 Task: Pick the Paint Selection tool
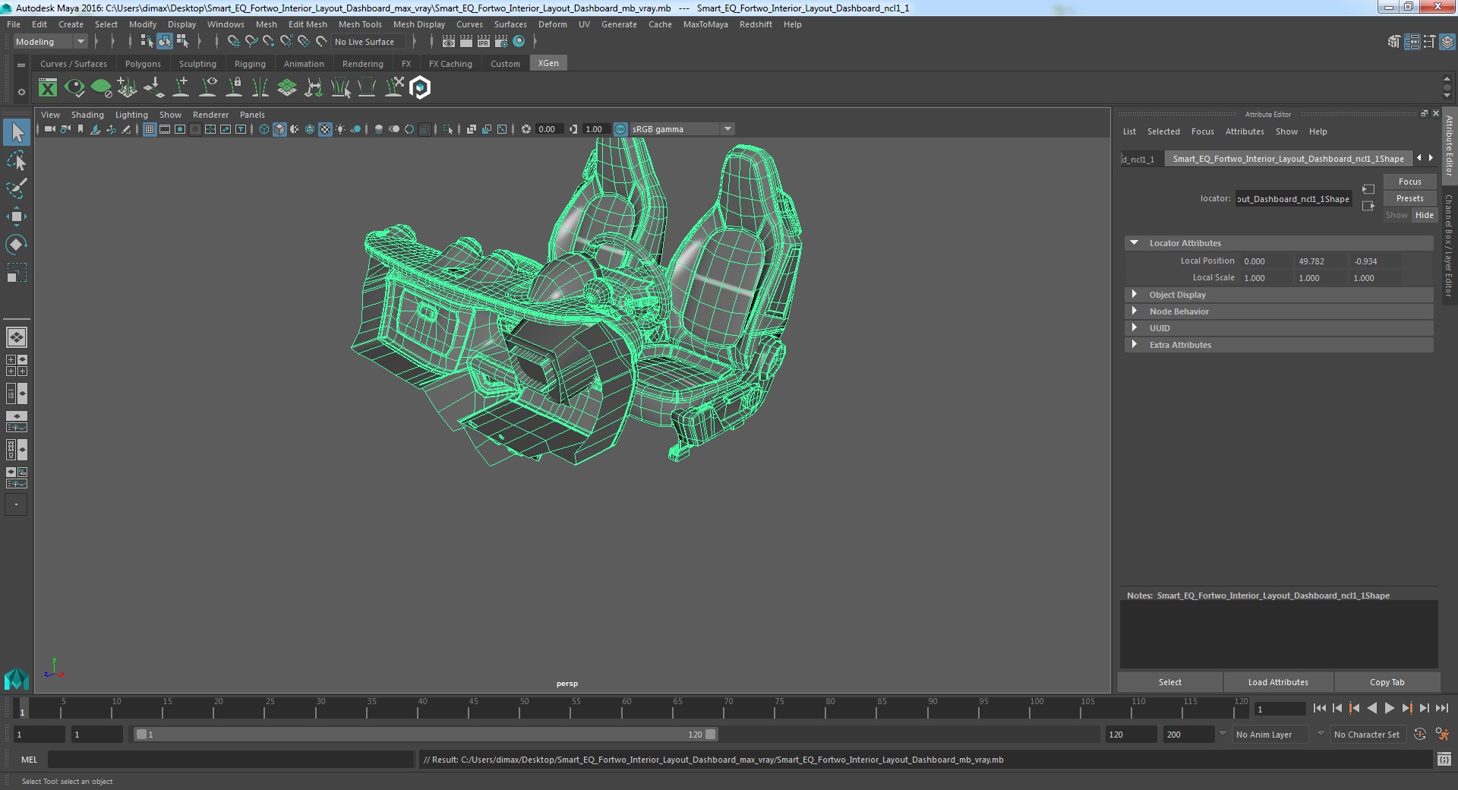tap(16, 188)
